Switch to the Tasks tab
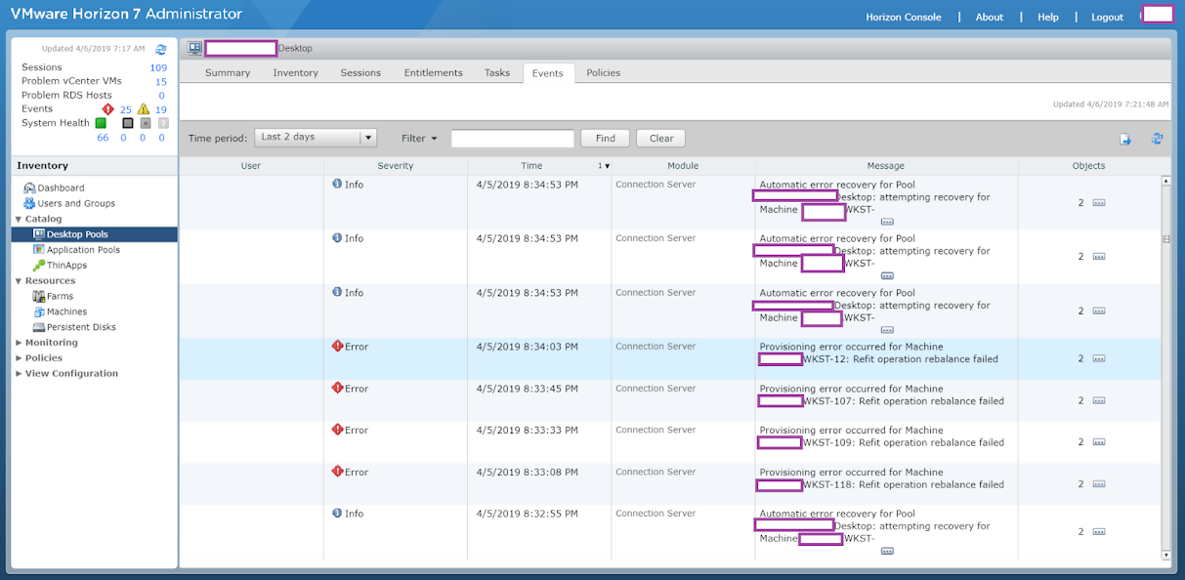Screen dimensions: 1185x580 coord(497,72)
